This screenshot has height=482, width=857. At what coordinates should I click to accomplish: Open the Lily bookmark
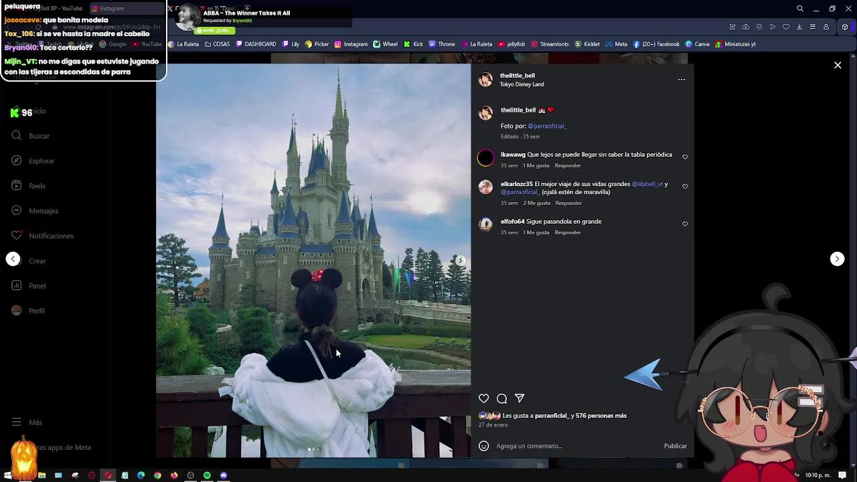(x=291, y=44)
